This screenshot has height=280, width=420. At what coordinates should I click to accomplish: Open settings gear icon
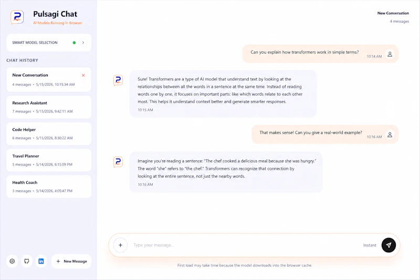pos(12,261)
